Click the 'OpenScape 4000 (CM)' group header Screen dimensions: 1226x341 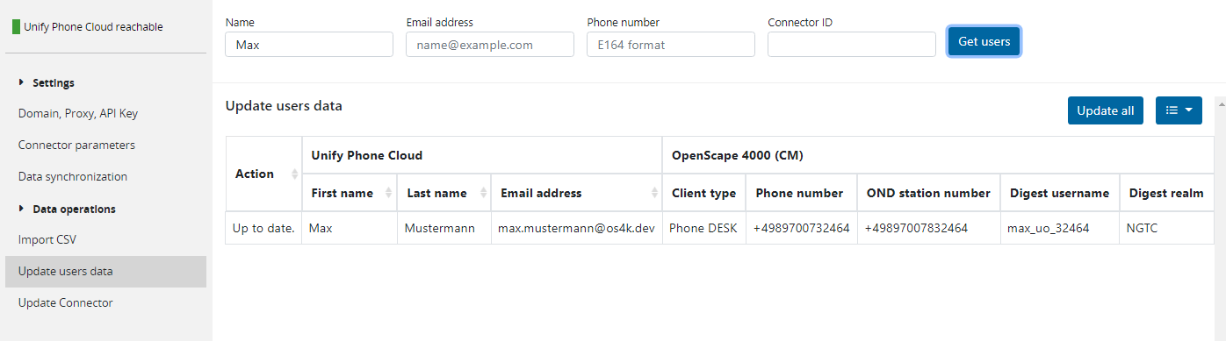[939, 155]
